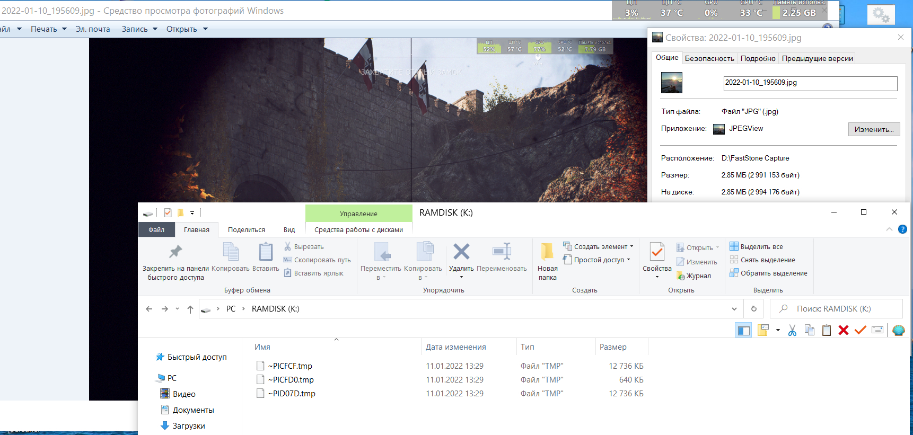The height and width of the screenshot is (435, 913).
Task: Click Обратить выделение in the ribbon
Action: tap(768, 273)
